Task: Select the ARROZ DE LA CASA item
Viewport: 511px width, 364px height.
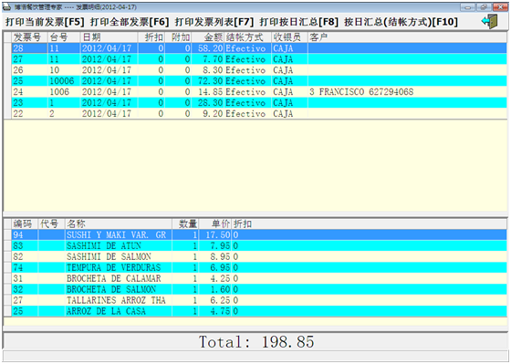Action: point(259,311)
